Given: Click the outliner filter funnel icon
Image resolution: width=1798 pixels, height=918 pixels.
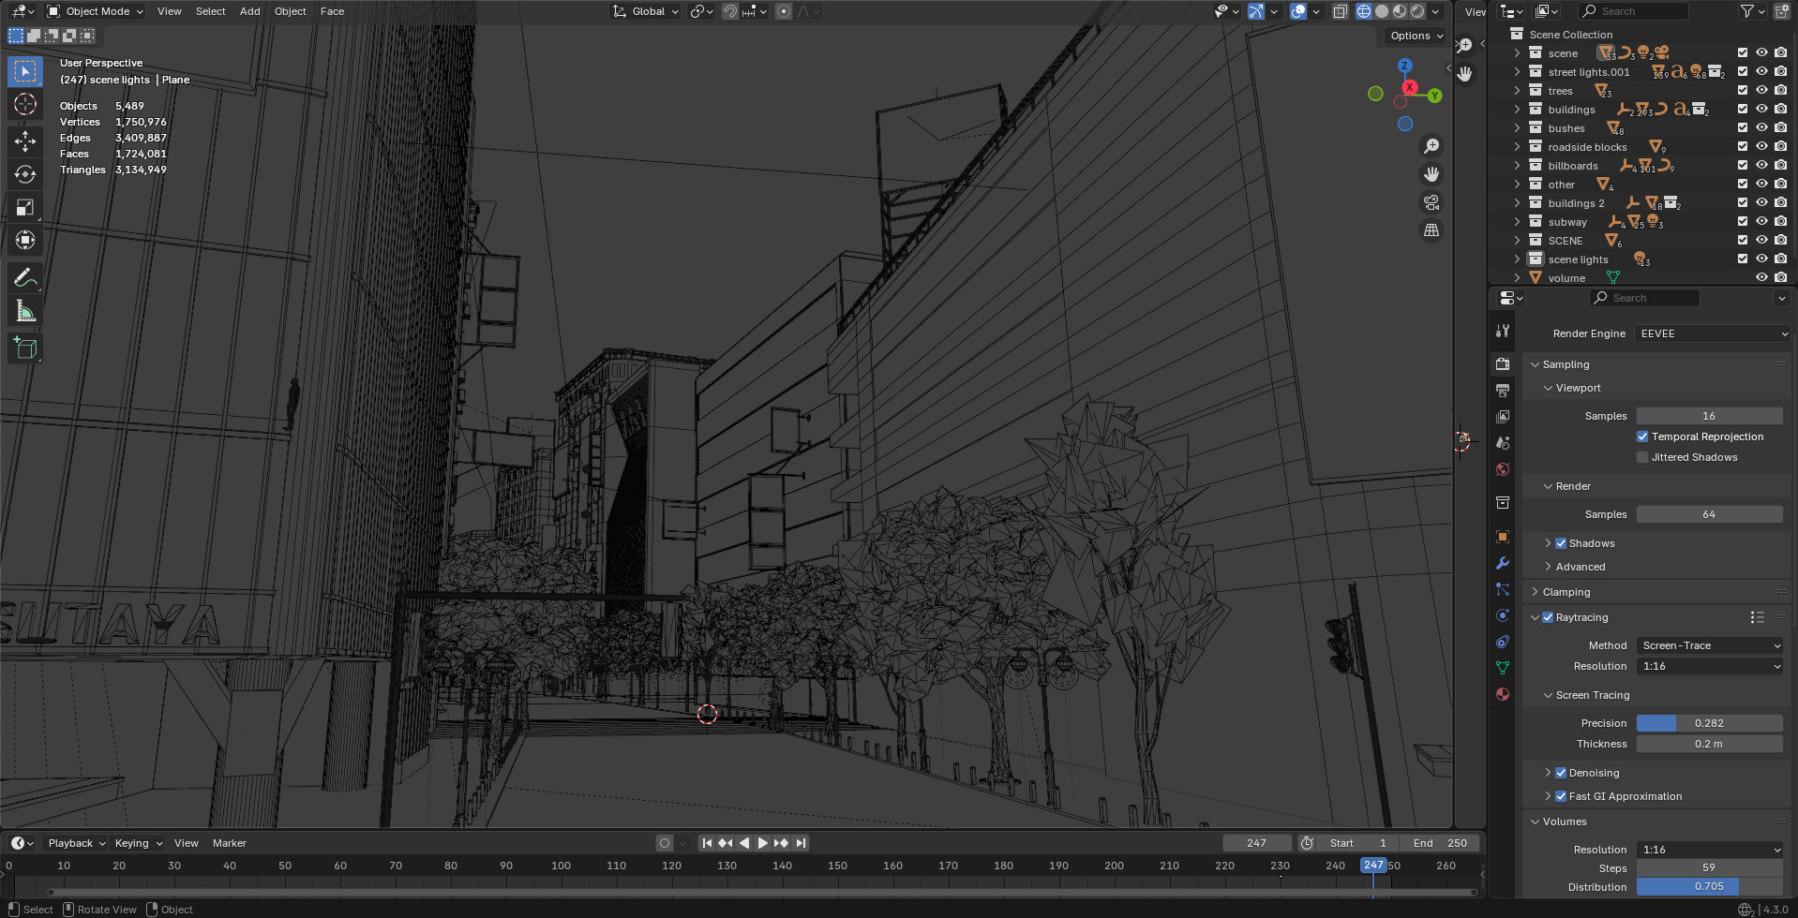Looking at the screenshot, I should tap(1751, 11).
